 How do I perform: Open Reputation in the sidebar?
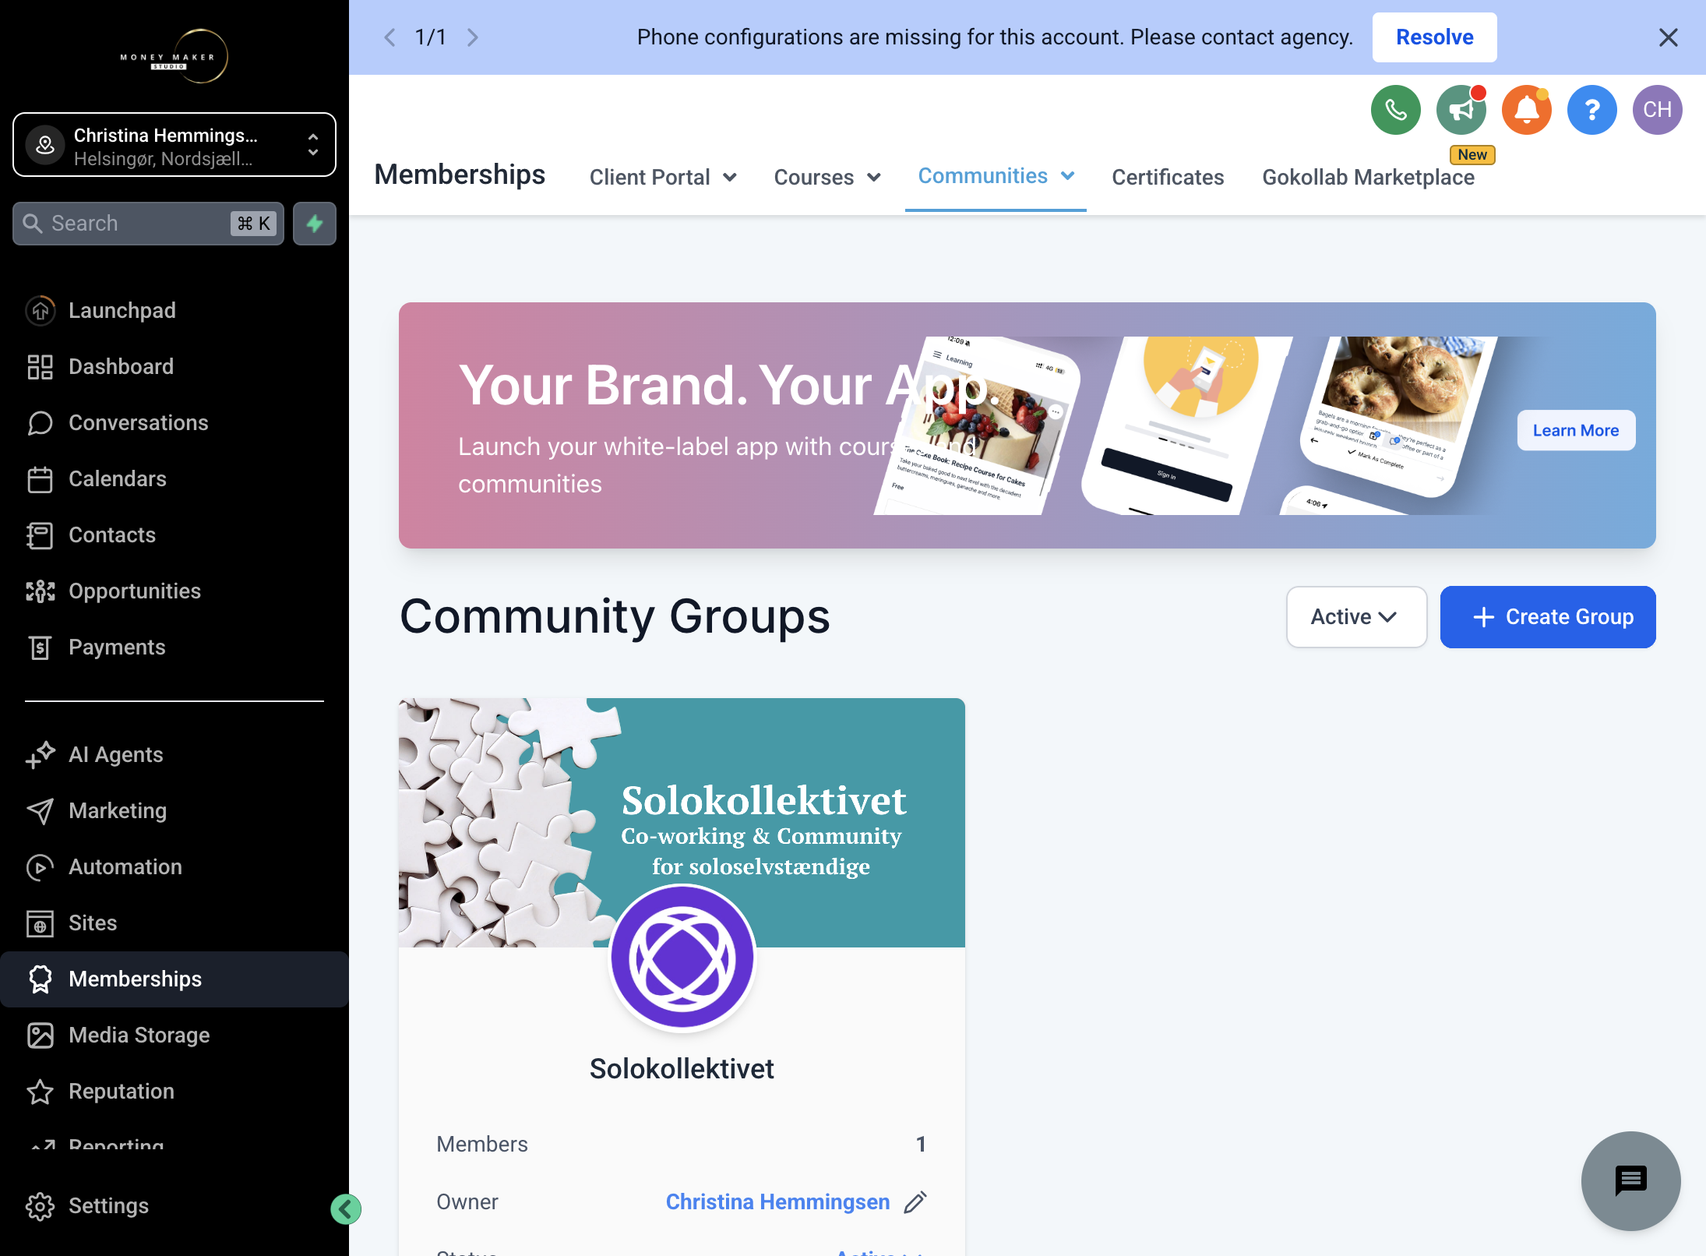174,1091
